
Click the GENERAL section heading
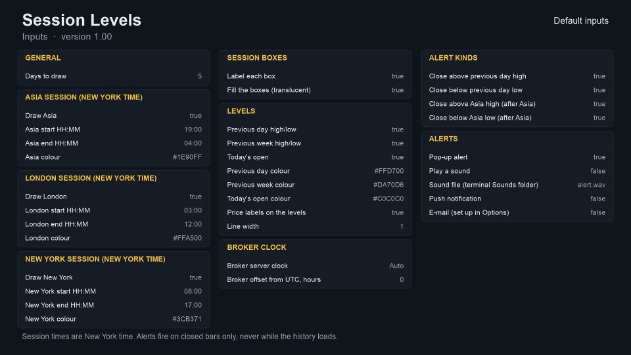click(43, 58)
